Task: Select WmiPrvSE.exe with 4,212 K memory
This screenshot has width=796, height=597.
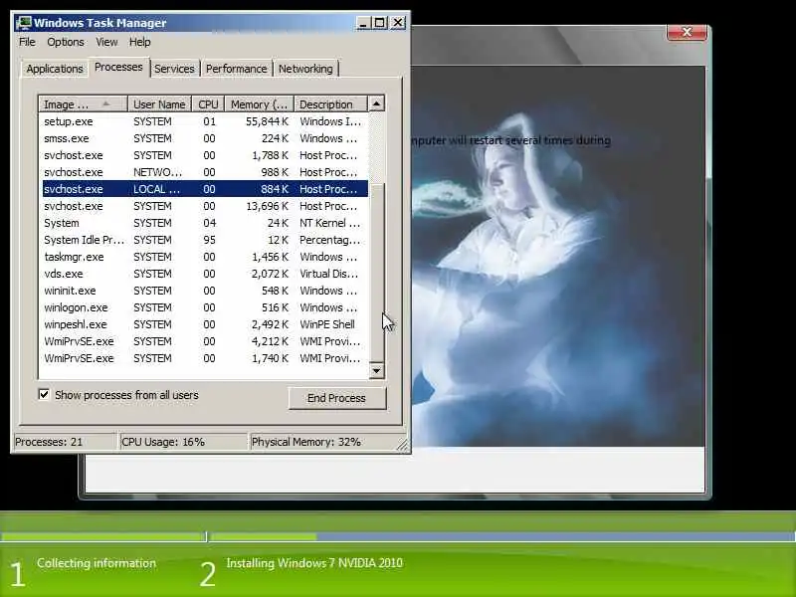Action: pos(205,341)
